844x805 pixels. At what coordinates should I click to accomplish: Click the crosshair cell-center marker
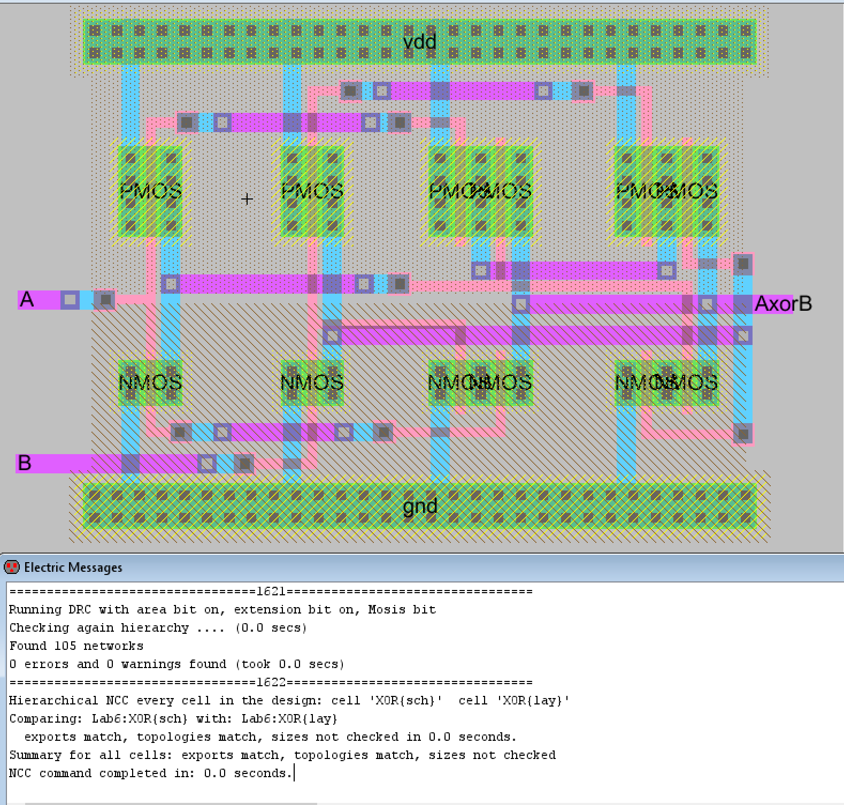click(x=247, y=199)
